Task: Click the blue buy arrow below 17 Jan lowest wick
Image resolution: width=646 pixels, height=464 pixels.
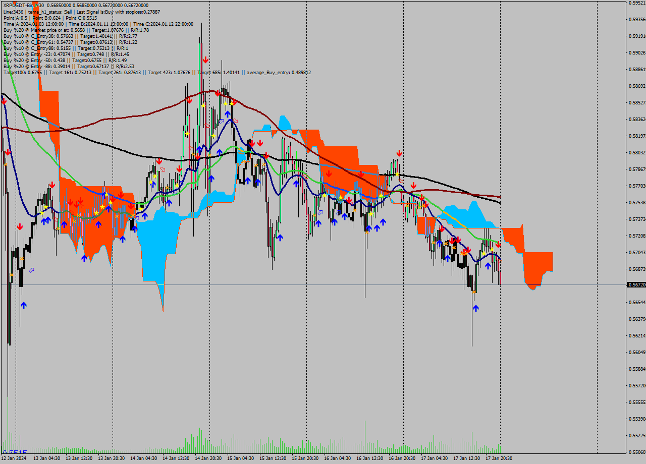Action: pos(475,308)
